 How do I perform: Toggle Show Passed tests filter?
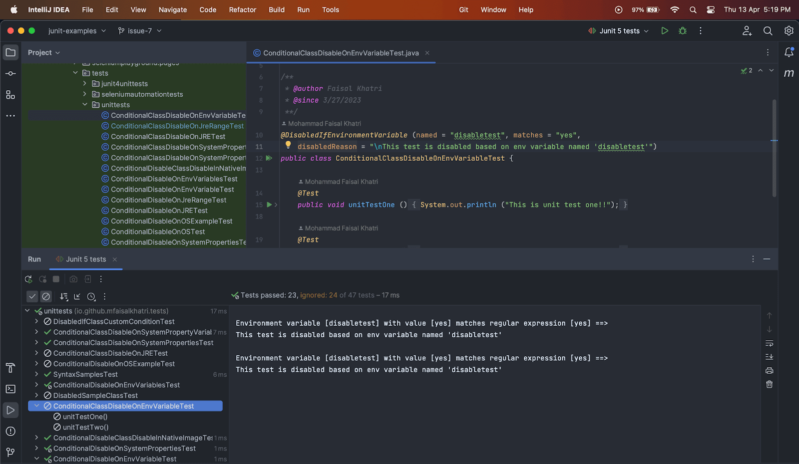[32, 296]
